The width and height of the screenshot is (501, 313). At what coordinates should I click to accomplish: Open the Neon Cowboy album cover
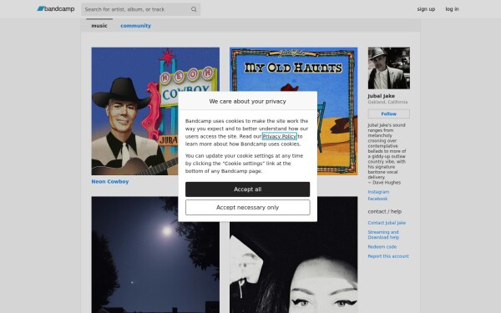point(155,111)
